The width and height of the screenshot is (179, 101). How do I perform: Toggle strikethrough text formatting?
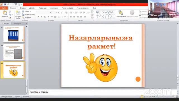click(x=51, y=17)
